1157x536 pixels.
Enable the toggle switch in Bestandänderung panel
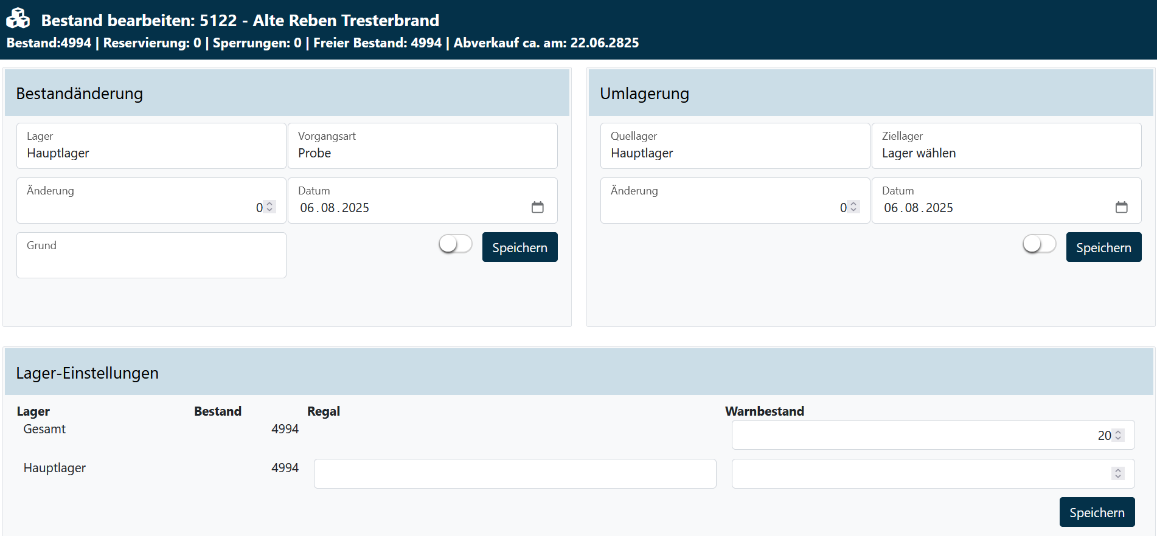pyautogui.click(x=455, y=244)
